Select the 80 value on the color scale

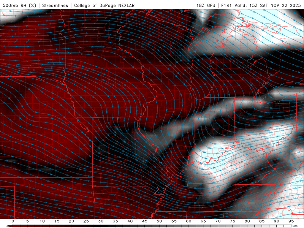247,221
